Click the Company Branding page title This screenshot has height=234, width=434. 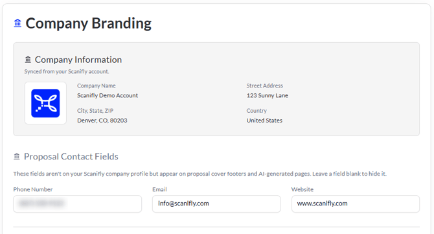(89, 23)
